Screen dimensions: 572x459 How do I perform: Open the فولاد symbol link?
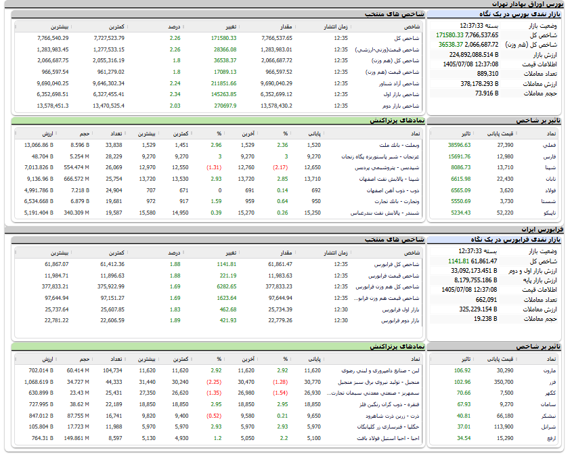pos(550,190)
